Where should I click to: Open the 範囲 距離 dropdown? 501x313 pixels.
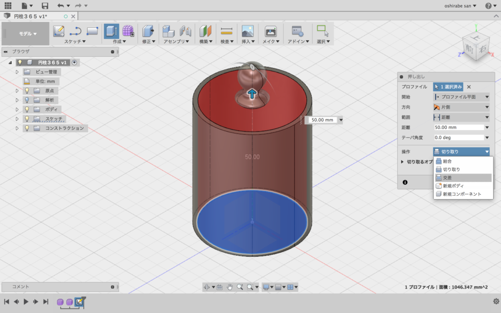tap(461, 117)
